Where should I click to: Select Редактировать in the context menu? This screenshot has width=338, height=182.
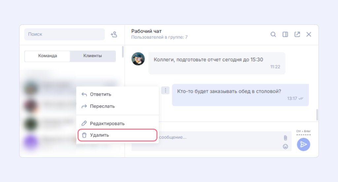(107, 123)
